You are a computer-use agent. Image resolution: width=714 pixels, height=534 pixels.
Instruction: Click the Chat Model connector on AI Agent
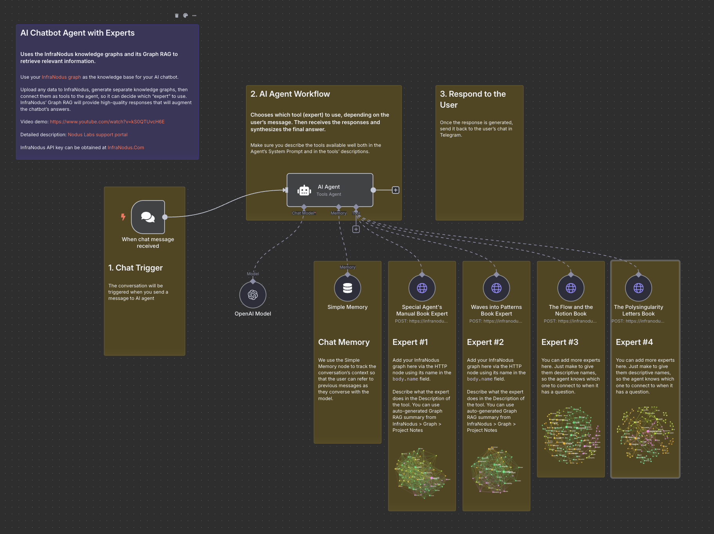tap(304, 207)
